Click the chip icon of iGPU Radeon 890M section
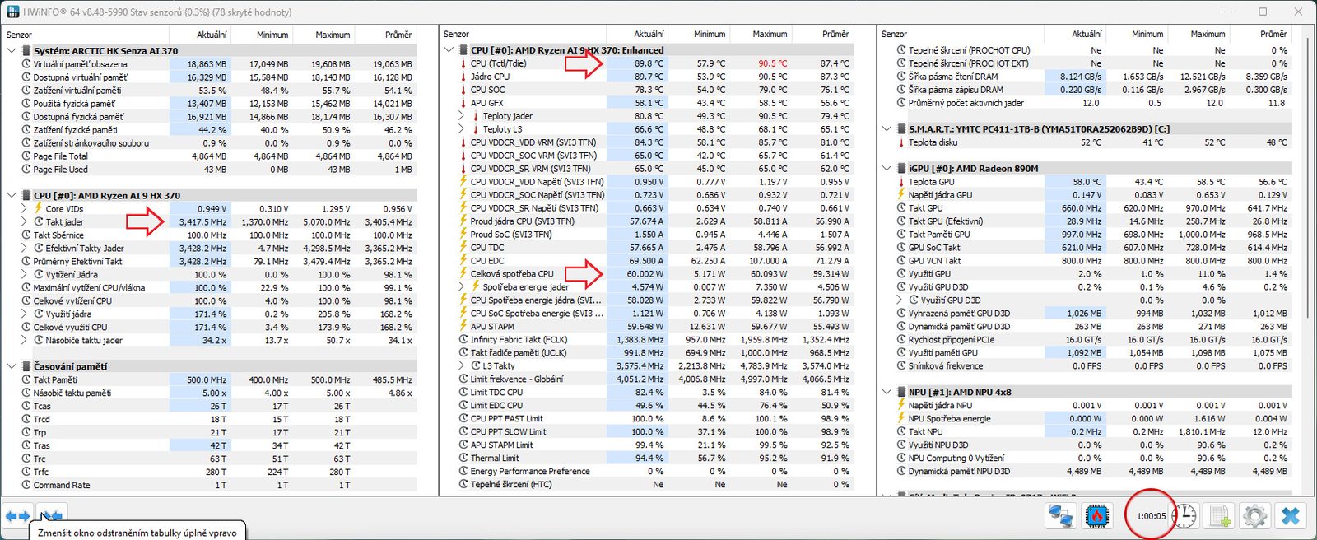The image size is (1317, 540). pos(900,169)
